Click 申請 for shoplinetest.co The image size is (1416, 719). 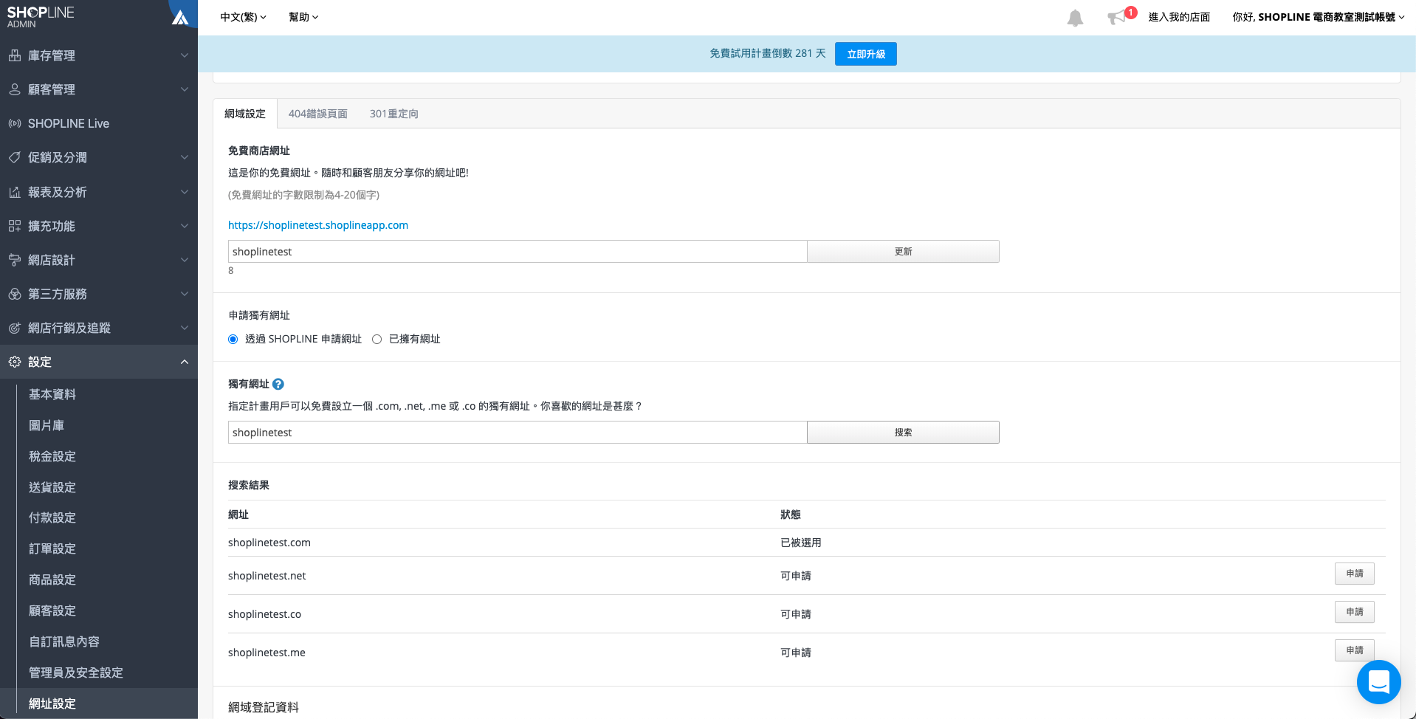(x=1355, y=612)
